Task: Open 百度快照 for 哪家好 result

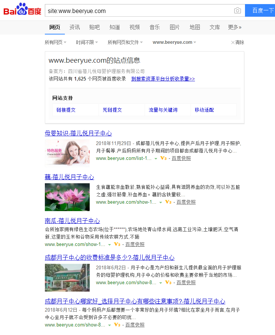Action: (x=135, y=325)
